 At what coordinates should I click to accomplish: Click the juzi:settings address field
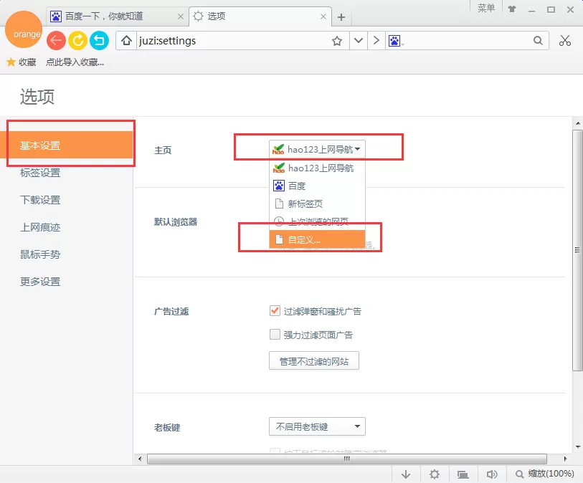coord(234,41)
